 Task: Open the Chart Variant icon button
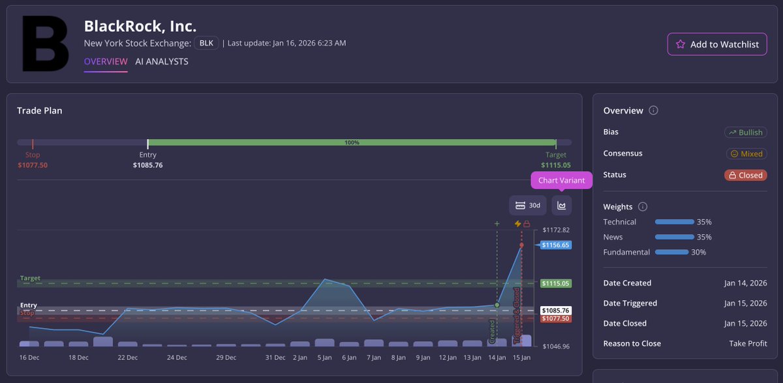561,206
